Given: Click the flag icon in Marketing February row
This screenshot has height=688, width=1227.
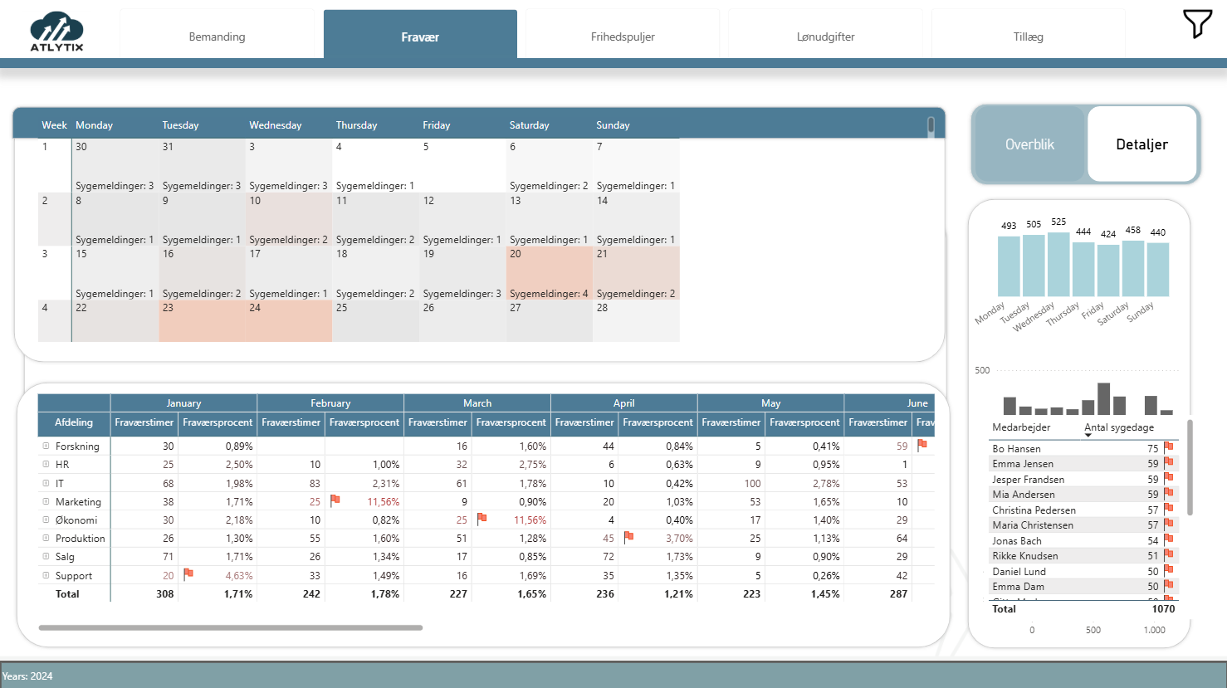Looking at the screenshot, I should point(335,500).
